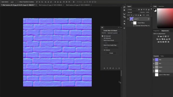Switch to the Swatches tab
This screenshot has height=97, width=173.
[x=161, y=6]
